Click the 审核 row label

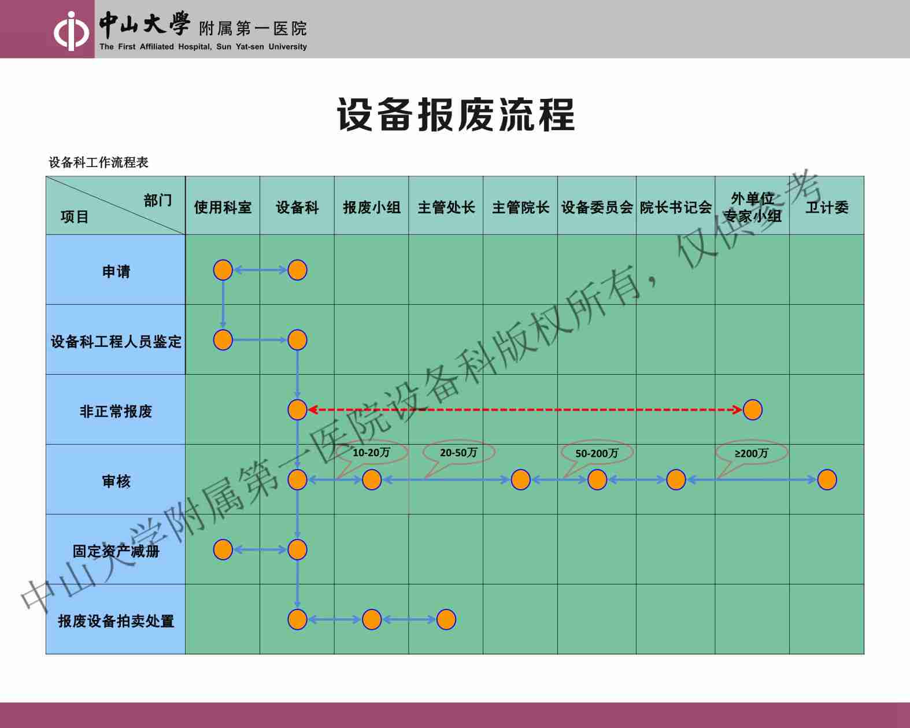(x=116, y=481)
